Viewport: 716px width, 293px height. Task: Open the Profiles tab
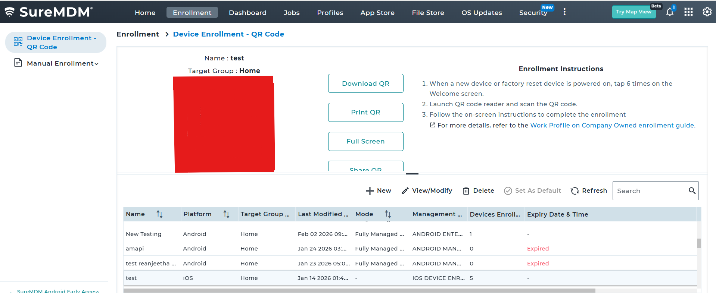[x=330, y=12]
